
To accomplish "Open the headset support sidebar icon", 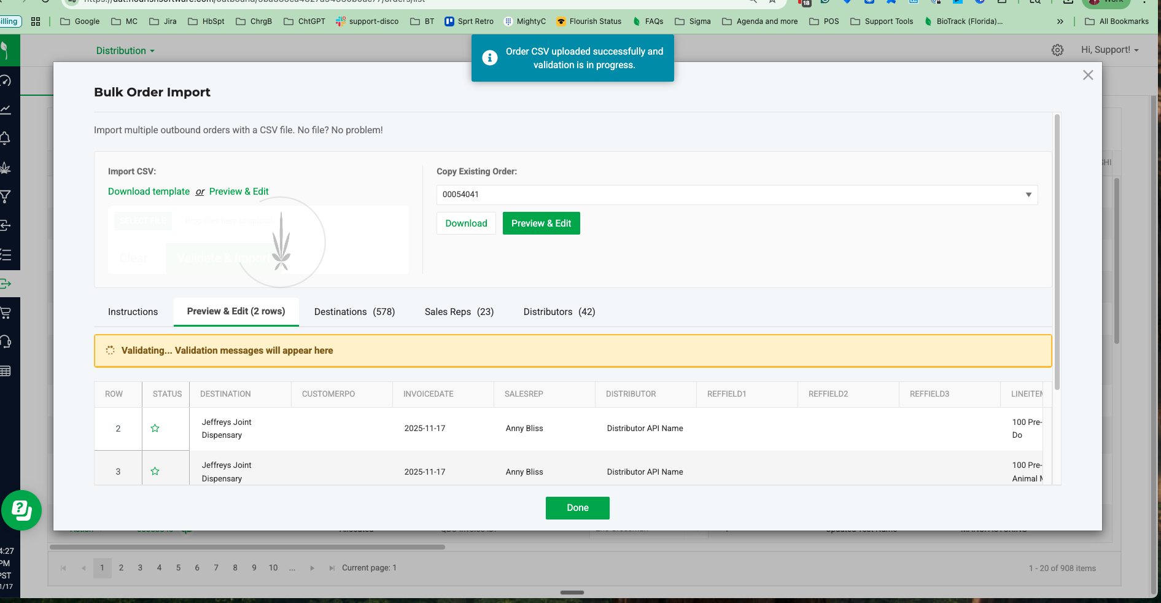I will (5, 341).
